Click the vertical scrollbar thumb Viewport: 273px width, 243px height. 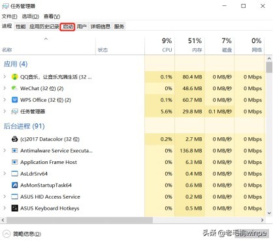(269, 67)
